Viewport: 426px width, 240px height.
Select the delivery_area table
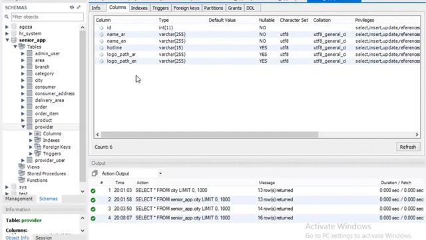49,100
